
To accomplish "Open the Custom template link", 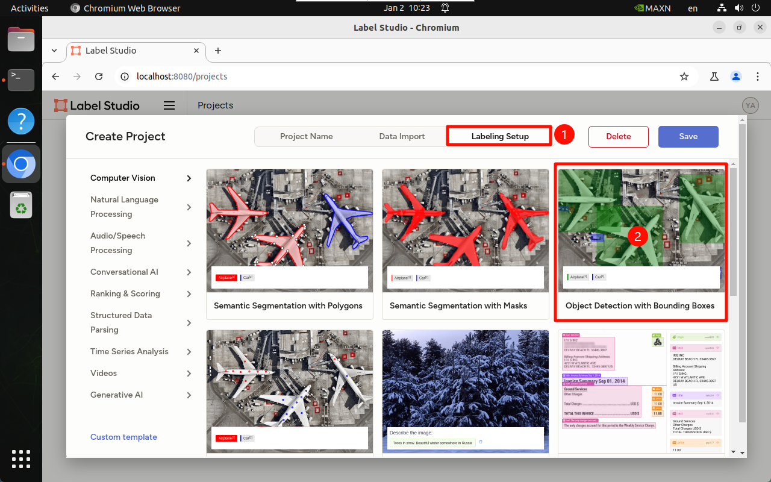I will tap(123, 437).
